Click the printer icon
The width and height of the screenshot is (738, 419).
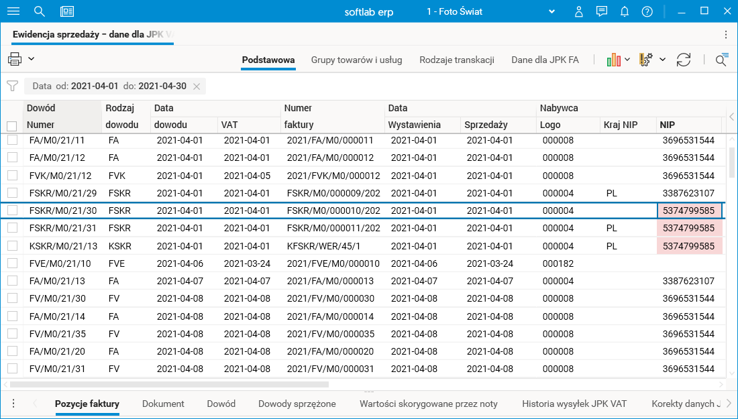(15, 59)
